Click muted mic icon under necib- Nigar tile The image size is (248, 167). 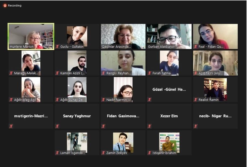coord(196,126)
